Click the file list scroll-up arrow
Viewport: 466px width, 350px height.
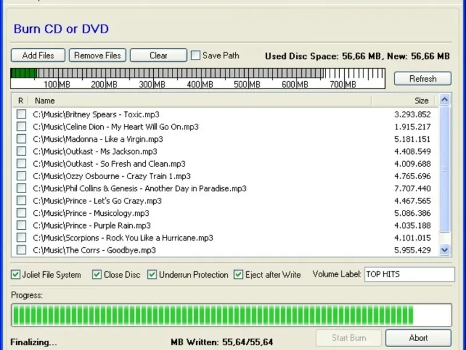tap(444, 100)
